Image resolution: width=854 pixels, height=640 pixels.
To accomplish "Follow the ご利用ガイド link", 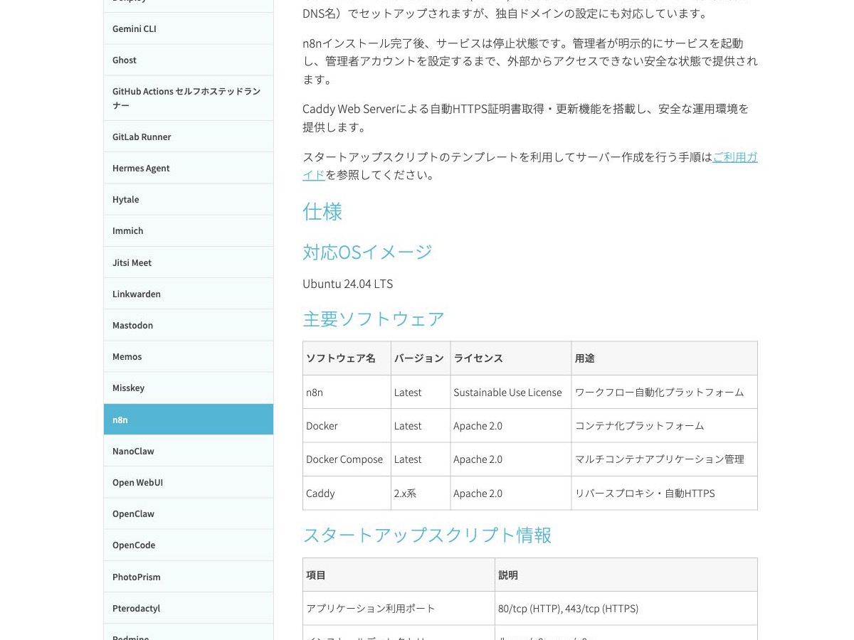I will pyautogui.click(x=734, y=157).
